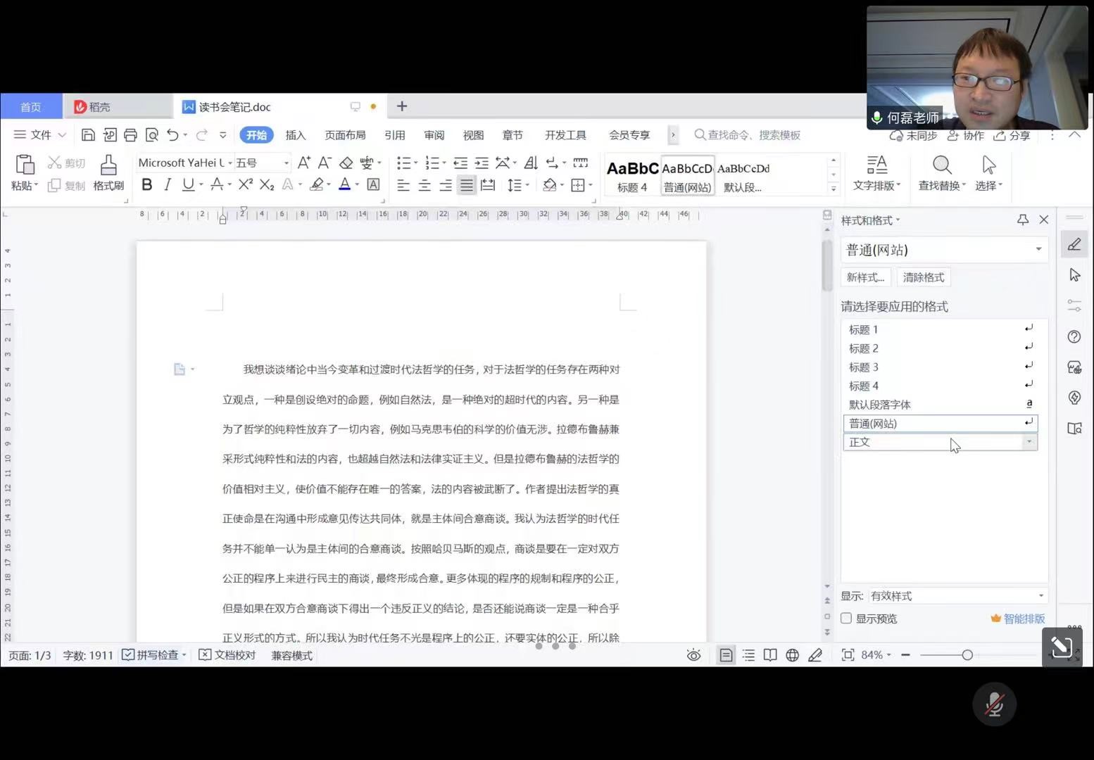Click the Format Painter (格式刷) icon
Screen dimensions: 1094x760
[x=108, y=172]
